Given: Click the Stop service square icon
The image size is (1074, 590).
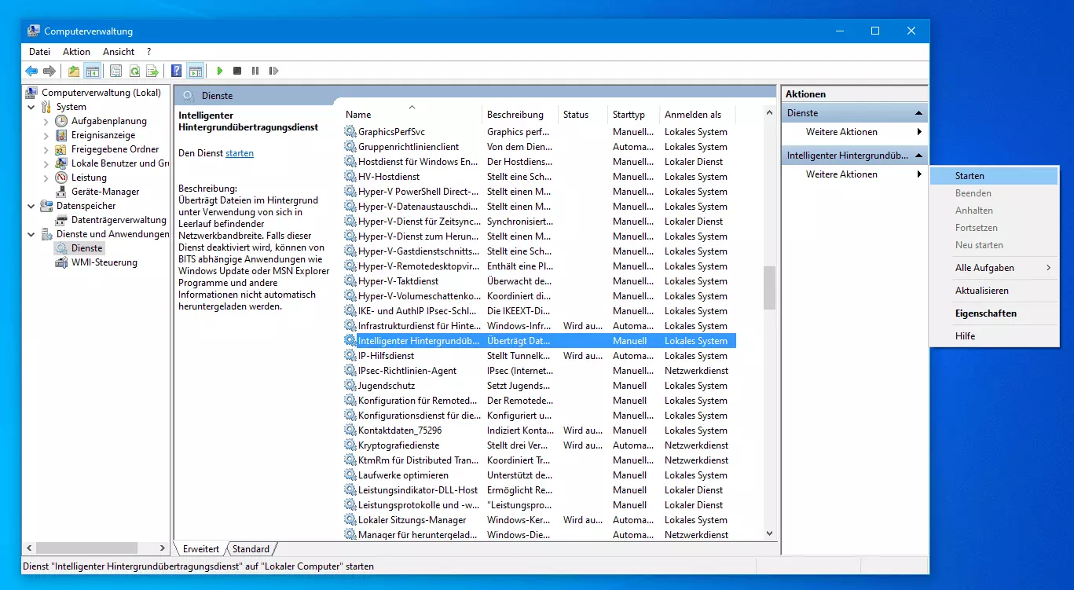Looking at the screenshot, I should (237, 71).
